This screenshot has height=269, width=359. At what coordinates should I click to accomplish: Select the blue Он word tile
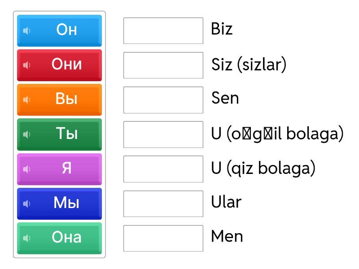pyautogui.click(x=66, y=30)
